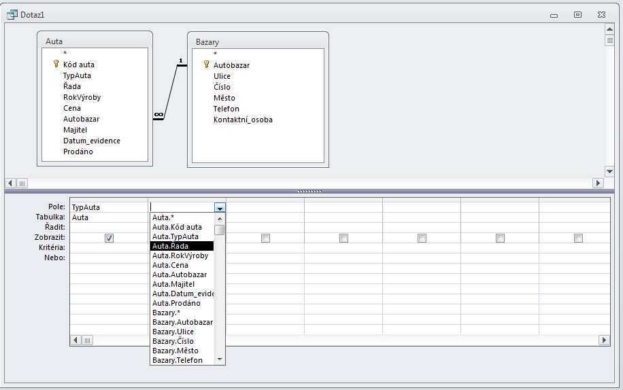Select Bazary.Město in the list
Screen dimensions: 623x390
click(x=182, y=351)
